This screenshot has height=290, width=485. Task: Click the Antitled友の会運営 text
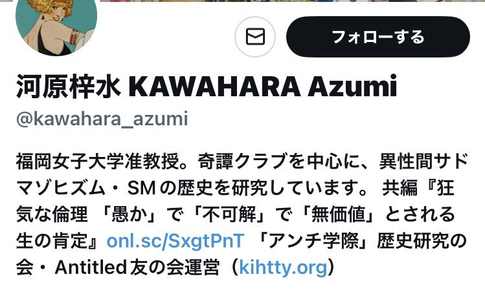pyautogui.click(x=137, y=267)
